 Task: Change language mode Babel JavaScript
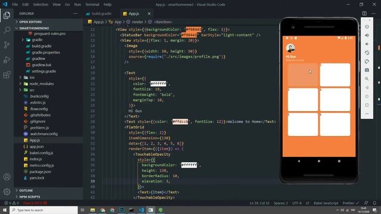click(x=326, y=203)
